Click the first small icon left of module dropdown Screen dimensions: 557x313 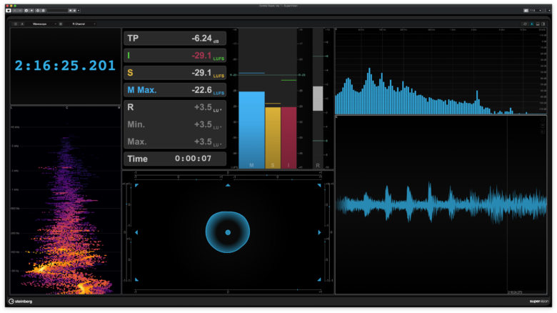(x=16, y=24)
